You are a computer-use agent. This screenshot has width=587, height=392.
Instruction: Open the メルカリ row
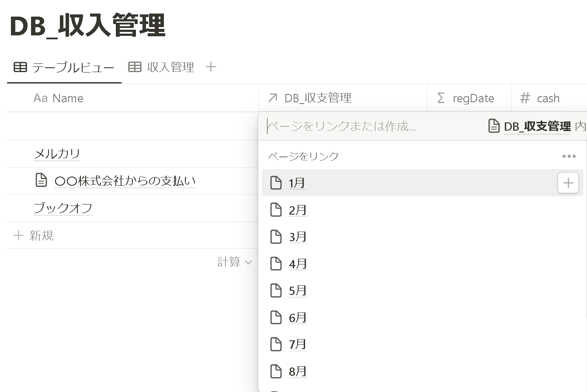coord(57,154)
